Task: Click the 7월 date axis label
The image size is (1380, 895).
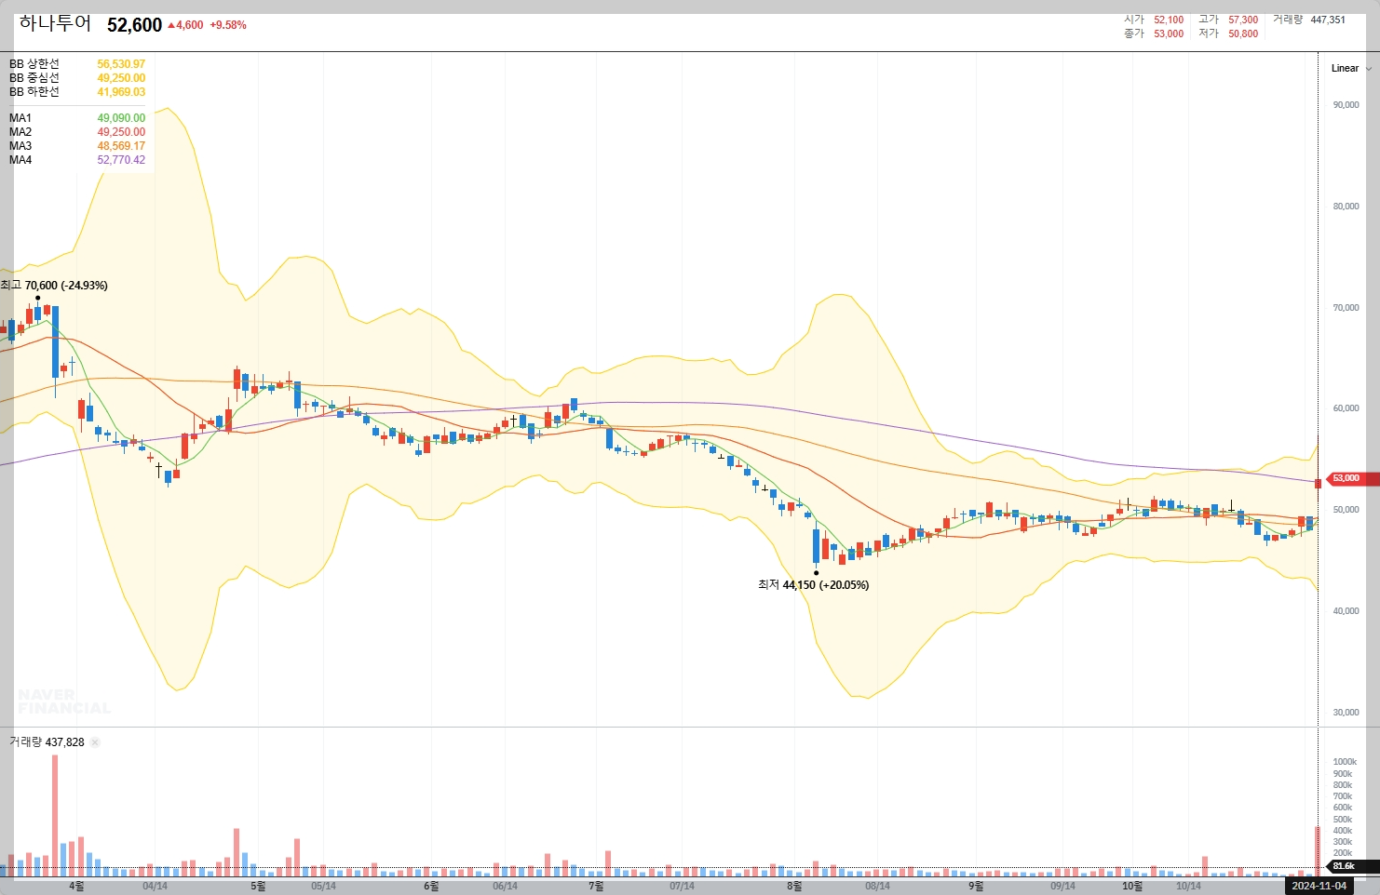Action: point(596,886)
